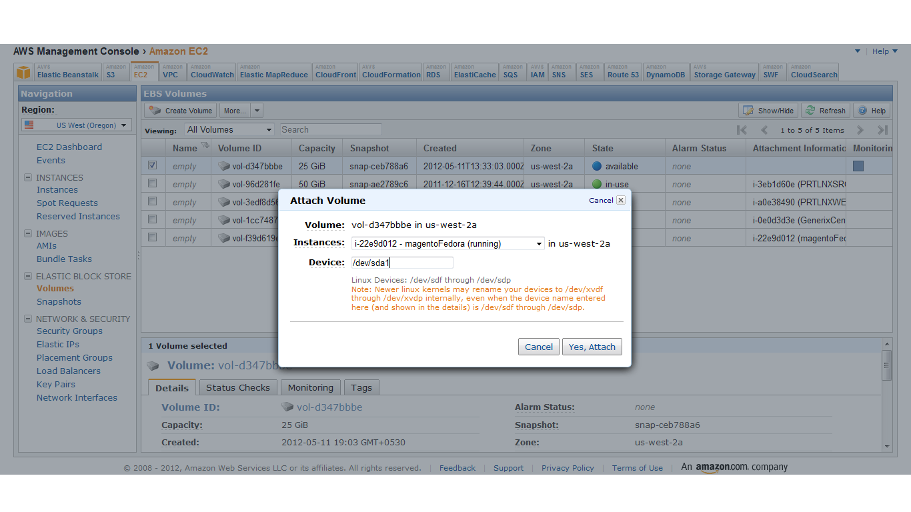This screenshot has width=911, height=512.
Task: Check the vol-1cc7487 row checkbox
Action: coord(153,219)
